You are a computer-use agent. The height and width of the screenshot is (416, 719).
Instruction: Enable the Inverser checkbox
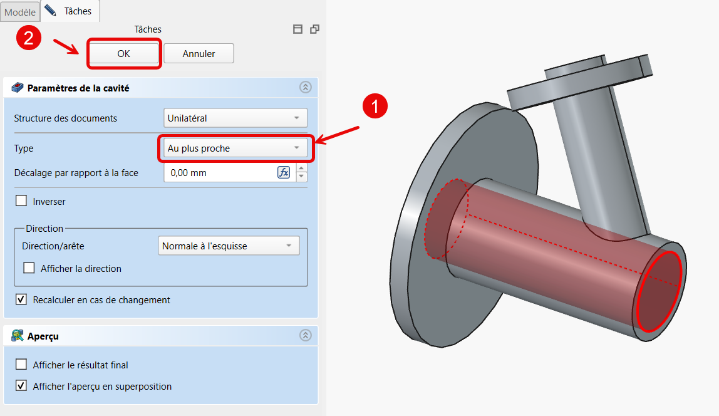[x=22, y=201]
